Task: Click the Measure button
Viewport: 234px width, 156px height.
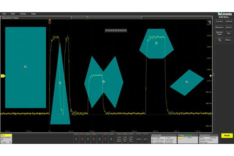Action: (x=219, y=27)
